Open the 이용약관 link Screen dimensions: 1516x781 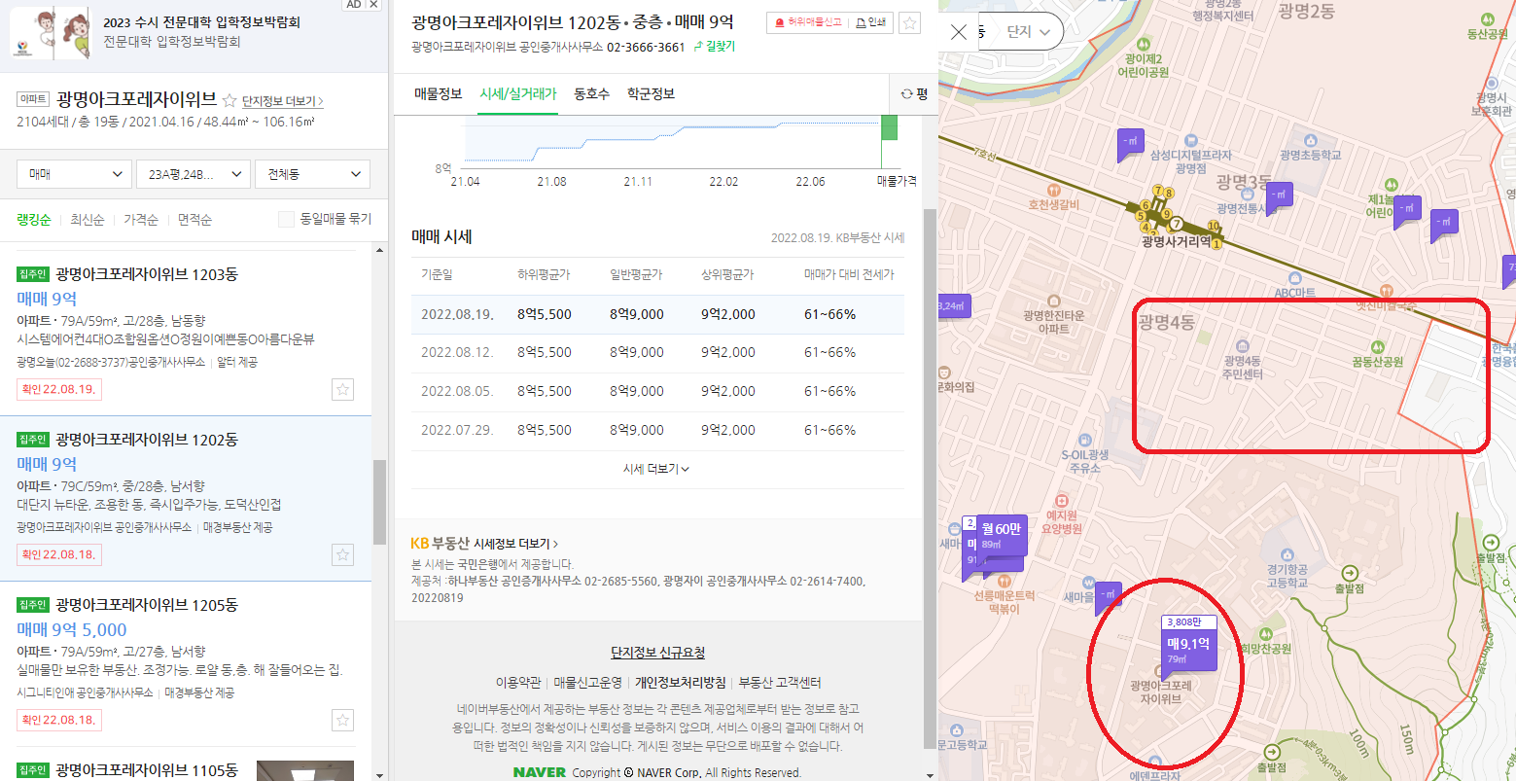click(x=517, y=683)
